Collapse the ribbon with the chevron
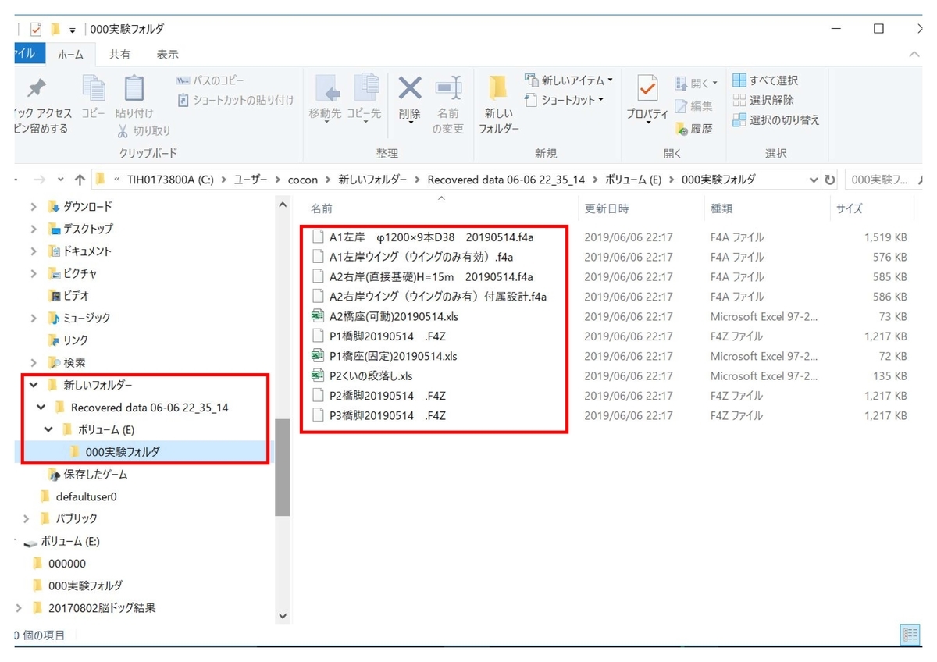The width and height of the screenshot is (937, 662). point(914,54)
